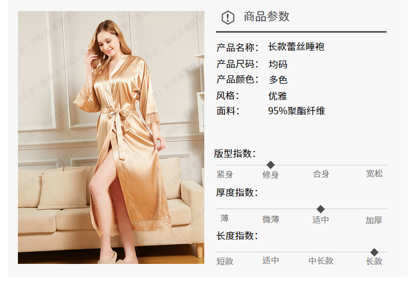This screenshot has width=416, height=285.
Task: Click the product name 长款蕾丝睡袍
Action: coord(296,47)
